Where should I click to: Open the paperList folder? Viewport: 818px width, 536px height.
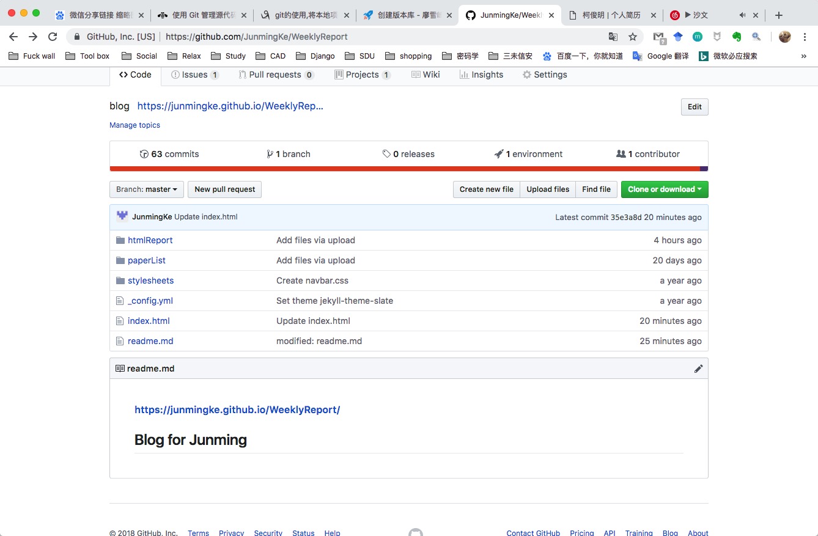[147, 260]
